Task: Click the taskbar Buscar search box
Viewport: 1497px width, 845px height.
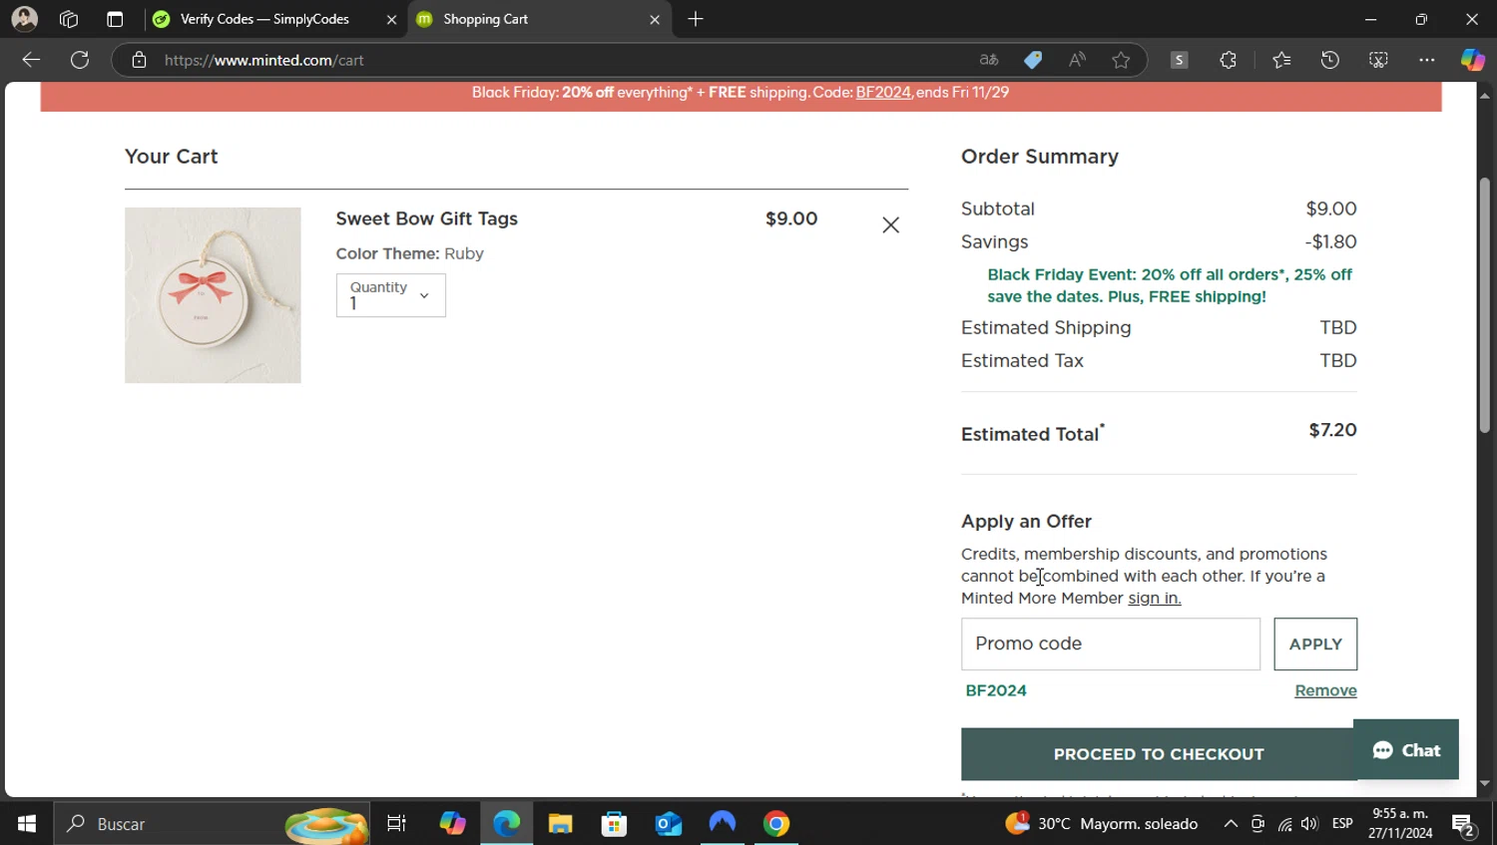Action: (212, 824)
